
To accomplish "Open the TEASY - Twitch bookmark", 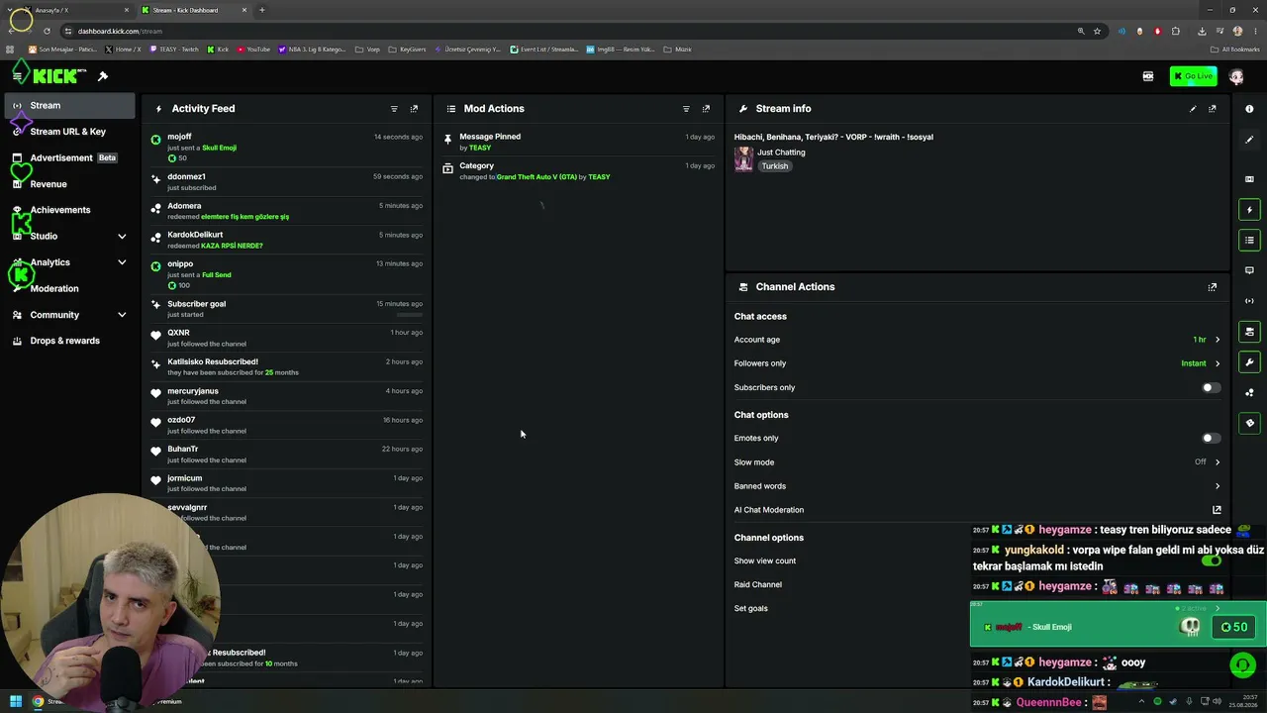I will (x=174, y=50).
